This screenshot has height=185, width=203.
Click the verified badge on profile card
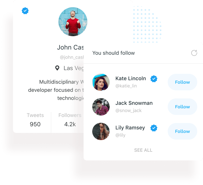(x=25, y=11)
